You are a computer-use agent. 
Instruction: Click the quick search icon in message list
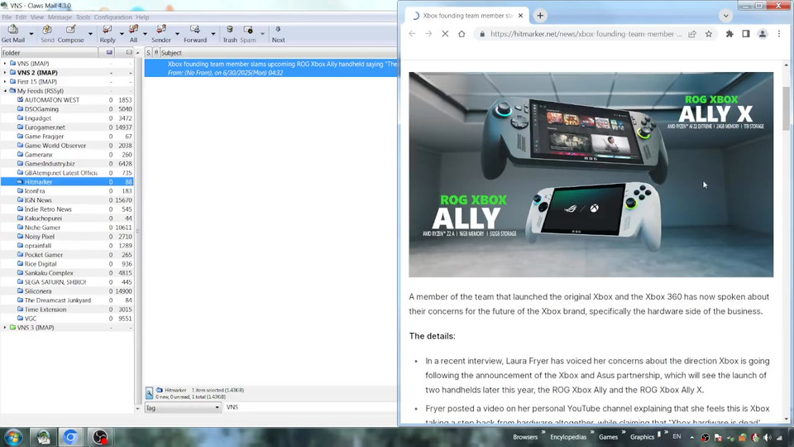coord(150,393)
